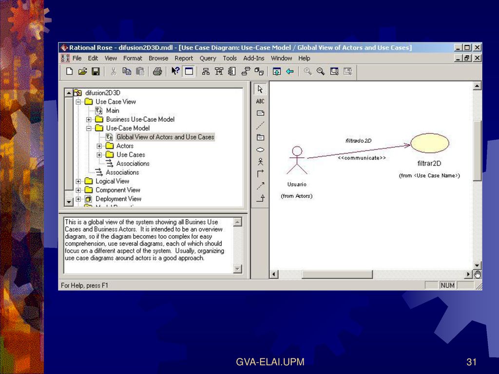The height and width of the screenshot is (374, 499).
Task: Collapse the Use Case View node
Action: (78, 102)
